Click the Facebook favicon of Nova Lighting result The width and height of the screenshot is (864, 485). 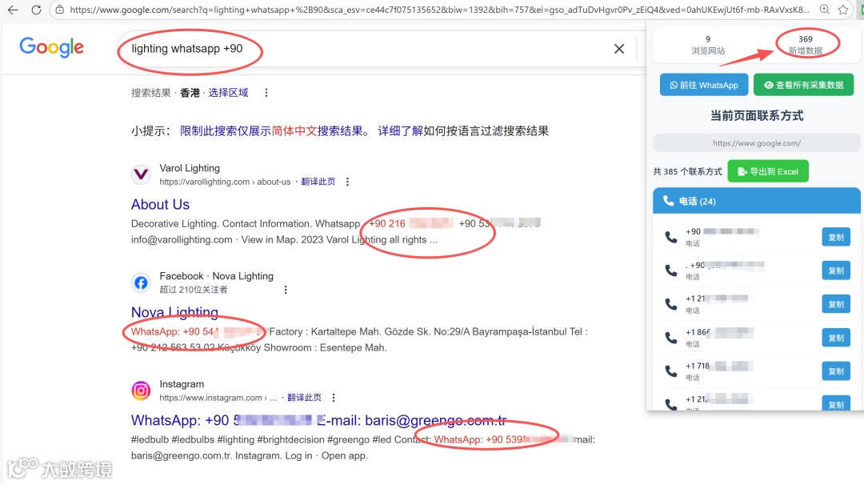(x=141, y=283)
